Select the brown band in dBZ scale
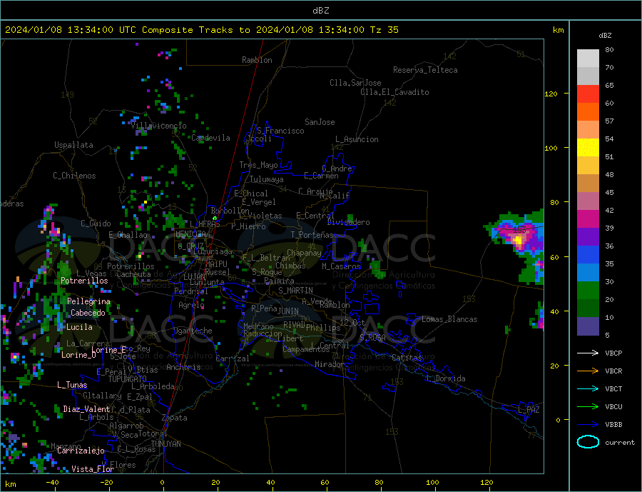The height and width of the screenshot is (492, 642). click(x=588, y=184)
